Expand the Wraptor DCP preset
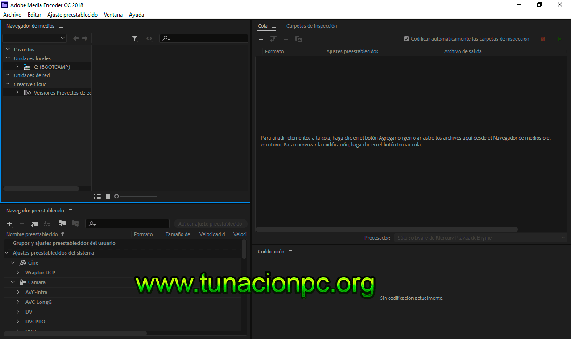The width and height of the screenshot is (571, 339). click(18, 273)
